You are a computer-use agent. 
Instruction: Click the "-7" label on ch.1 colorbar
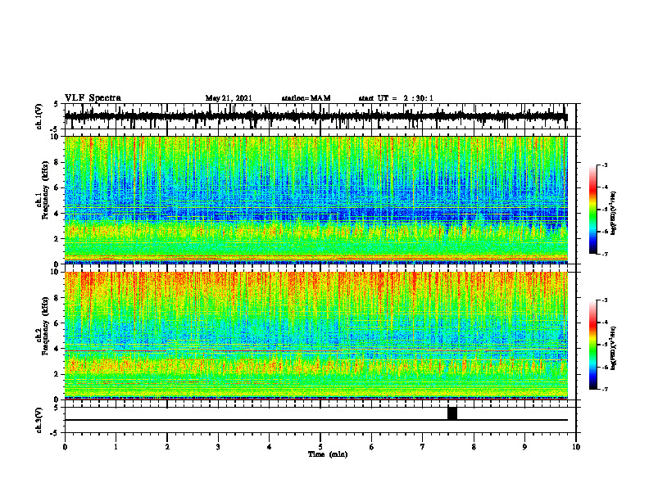coord(605,254)
